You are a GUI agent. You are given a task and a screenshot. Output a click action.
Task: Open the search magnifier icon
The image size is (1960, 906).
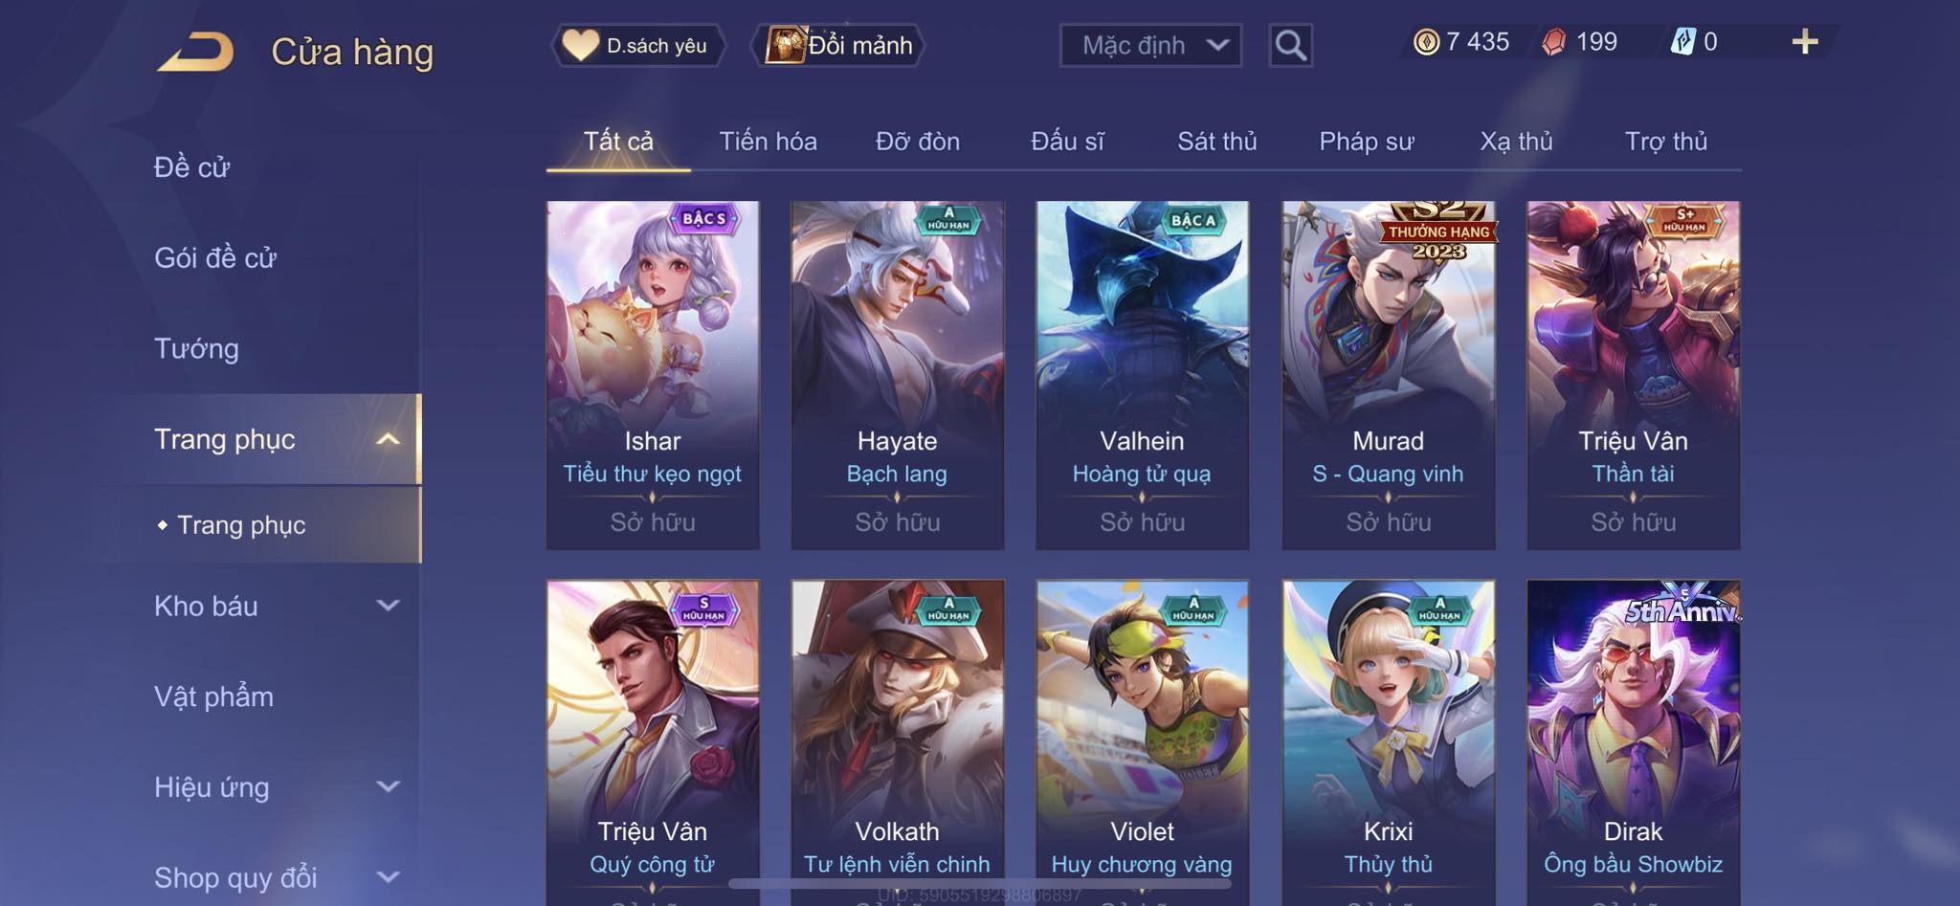tap(1290, 45)
